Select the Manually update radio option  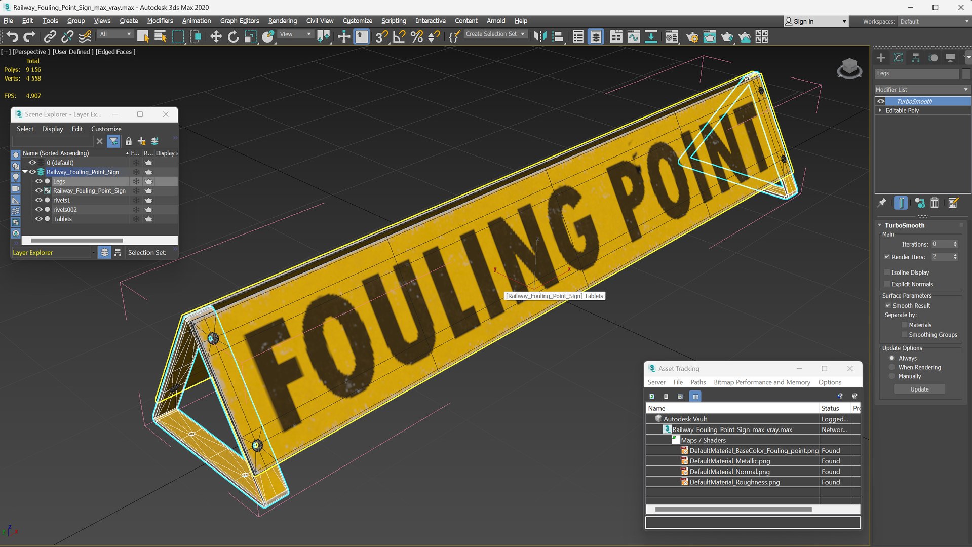coord(892,376)
